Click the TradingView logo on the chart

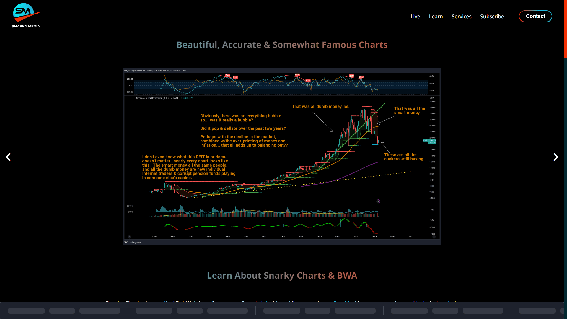[132, 242]
